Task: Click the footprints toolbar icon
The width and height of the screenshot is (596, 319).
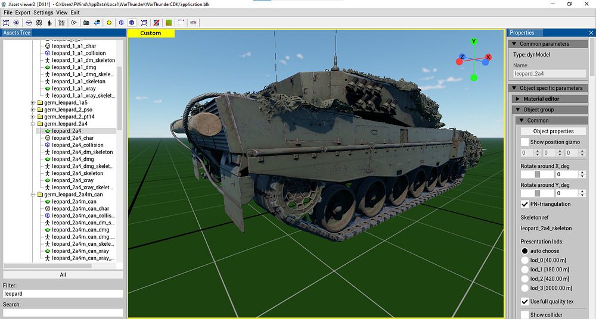Action: (39, 23)
